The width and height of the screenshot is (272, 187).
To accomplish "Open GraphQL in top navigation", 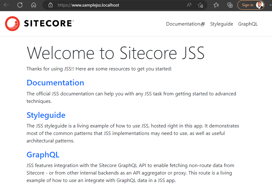I will [248, 24].
